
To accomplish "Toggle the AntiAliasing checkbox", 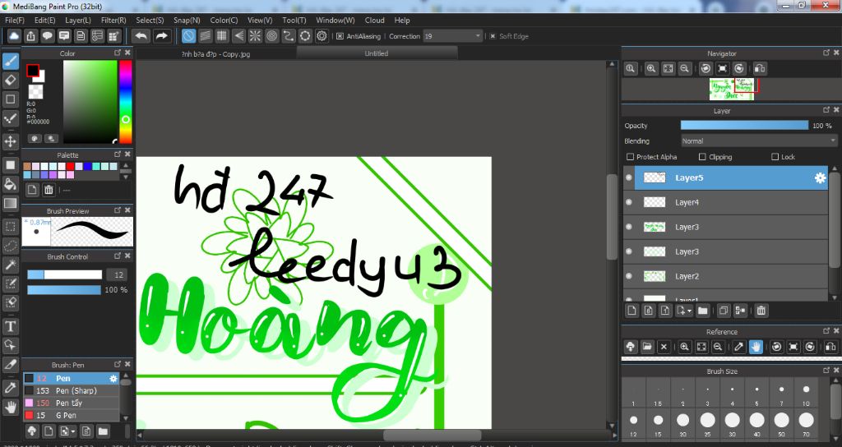I will click(340, 36).
